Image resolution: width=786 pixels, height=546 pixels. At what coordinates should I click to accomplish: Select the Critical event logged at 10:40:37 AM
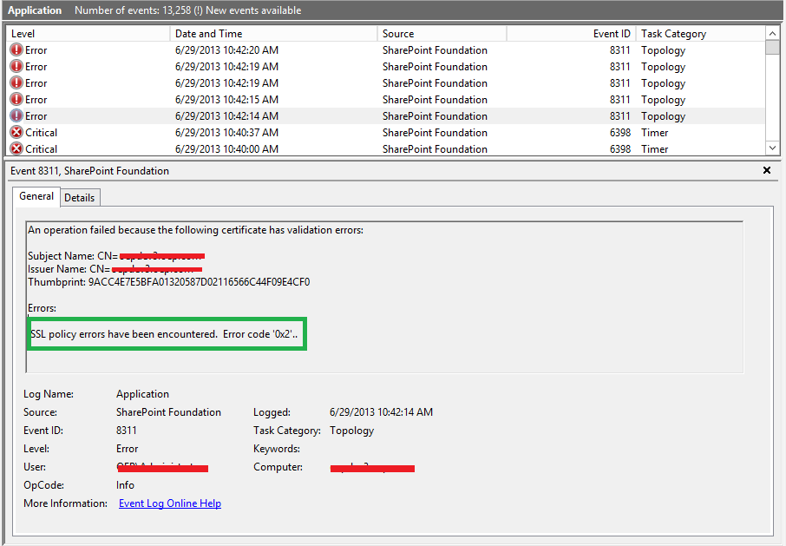(x=386, y=133)
